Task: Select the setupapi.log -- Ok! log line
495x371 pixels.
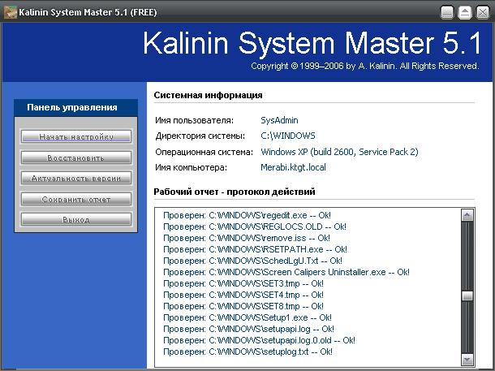Action: [249, 329]
